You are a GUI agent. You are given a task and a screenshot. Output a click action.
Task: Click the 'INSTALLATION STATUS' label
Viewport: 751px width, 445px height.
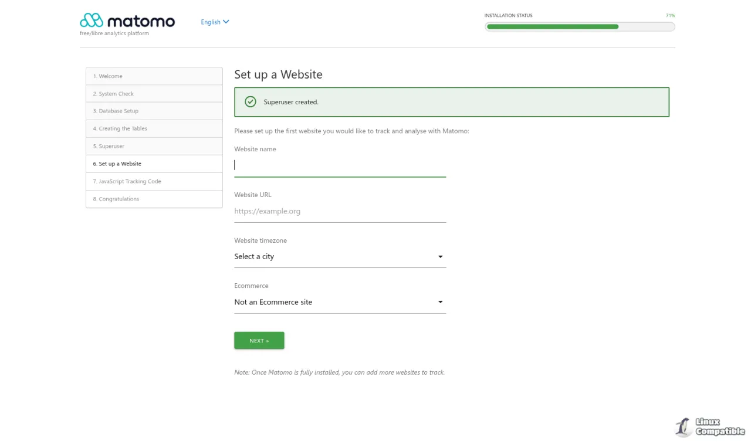pos(509,16)
